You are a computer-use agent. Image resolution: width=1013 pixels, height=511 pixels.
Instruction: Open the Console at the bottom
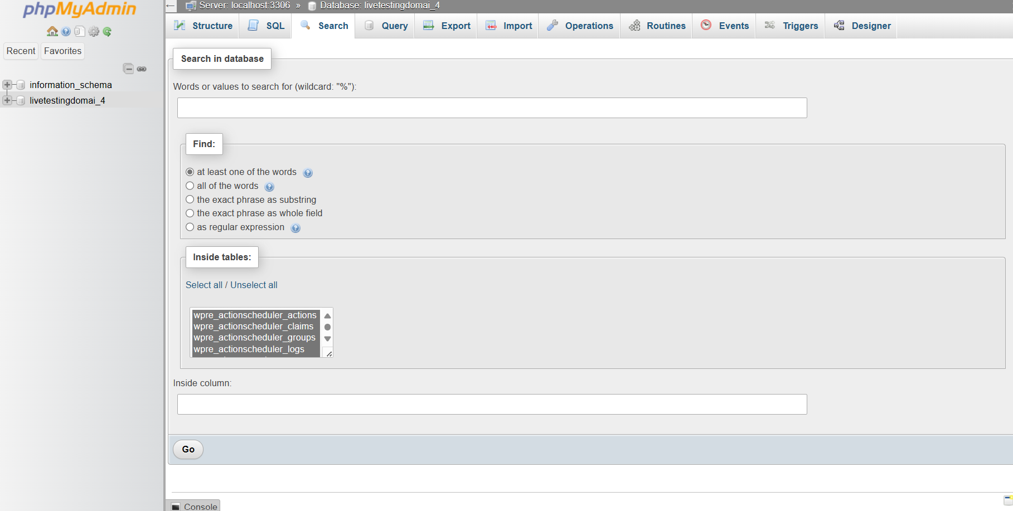[197, 506]
